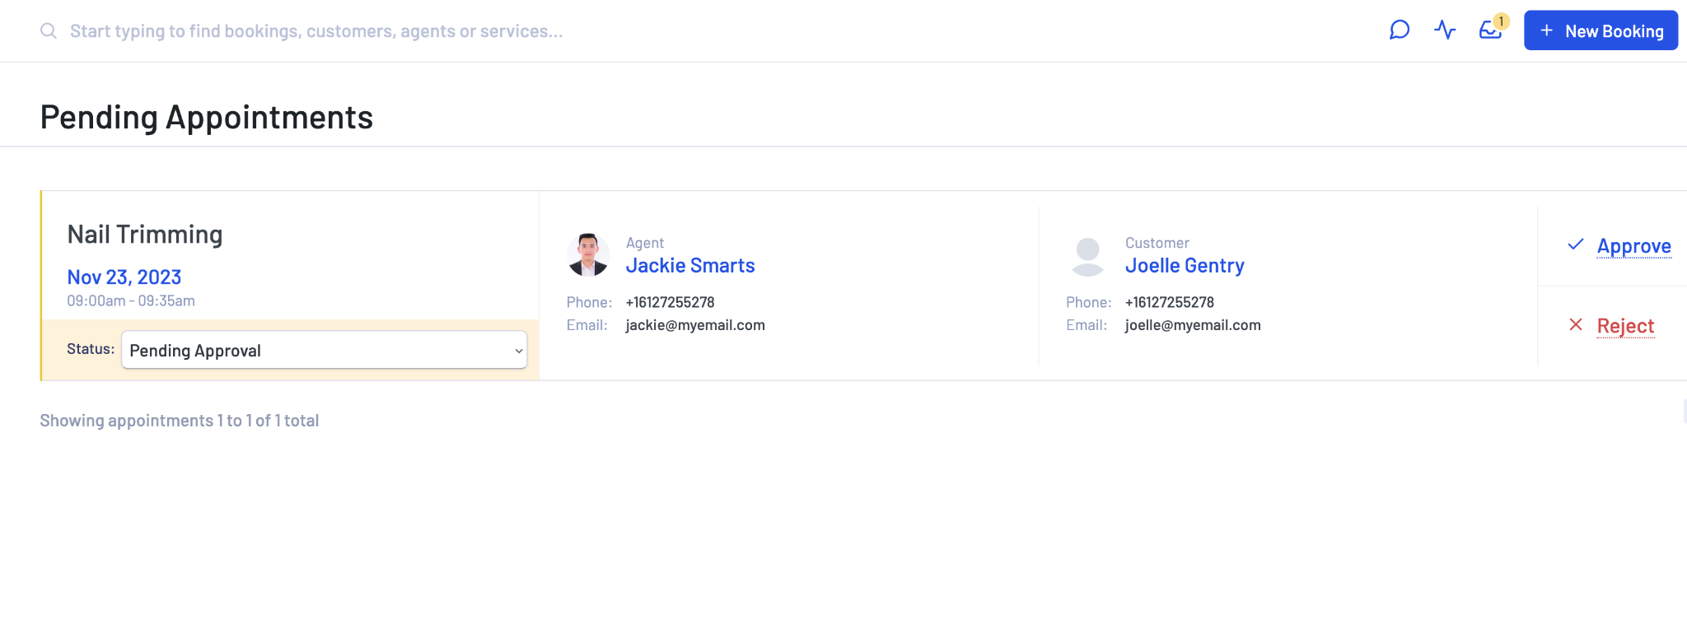This screenshot has height=633, width=1687.
Task: Open the activity pulse icon
Action: (1445, 30)
